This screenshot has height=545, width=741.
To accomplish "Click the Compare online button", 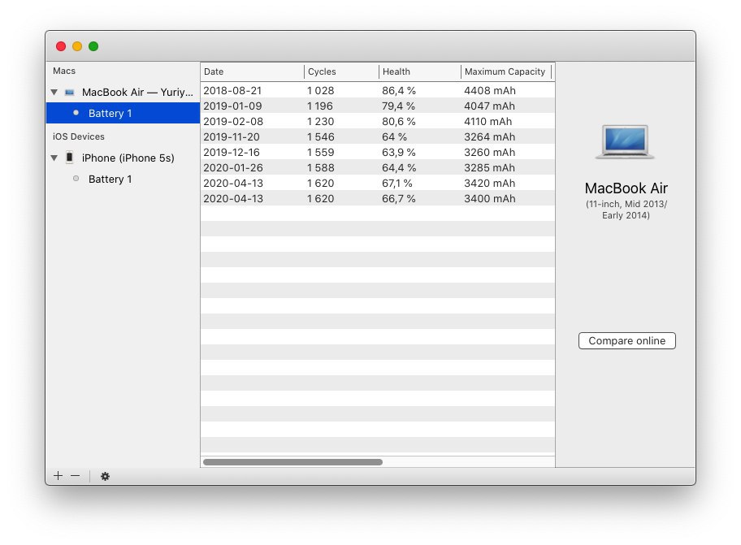I will (626, 340).
